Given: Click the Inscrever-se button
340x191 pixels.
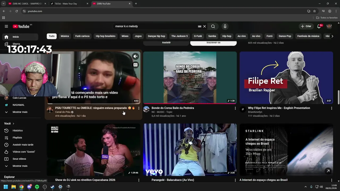Looking at the screenshot, I should point(213,43).
